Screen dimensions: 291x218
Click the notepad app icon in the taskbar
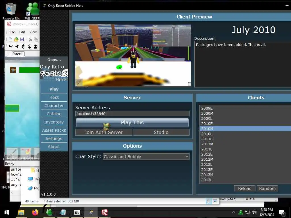(x=63, y=212)
